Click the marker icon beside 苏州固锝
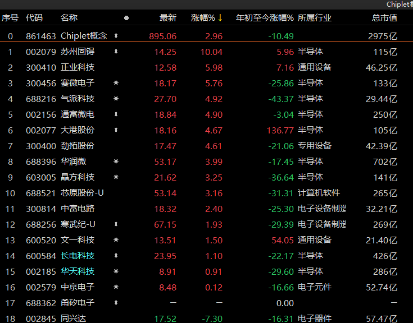The image size is (413, 323). [x=116, y=52]
